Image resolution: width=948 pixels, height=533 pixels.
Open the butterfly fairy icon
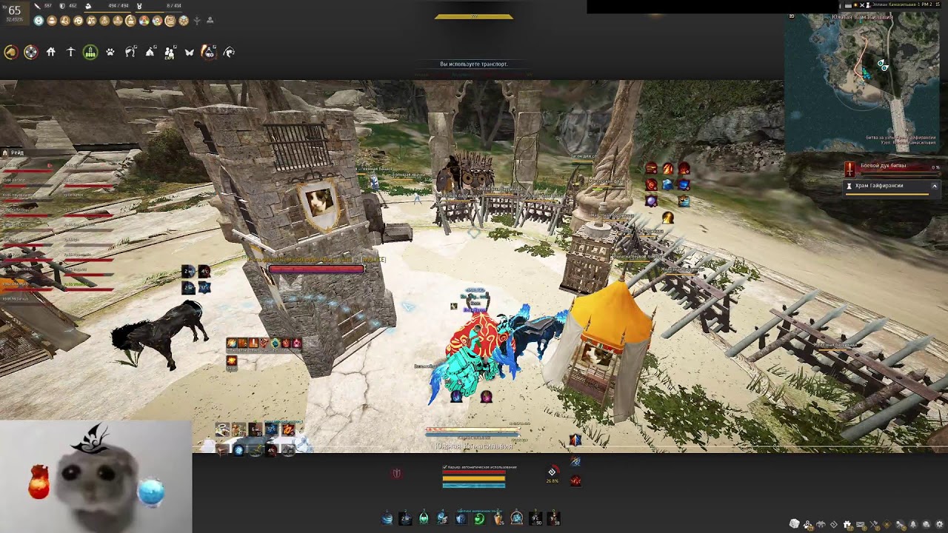click(190, 52)
